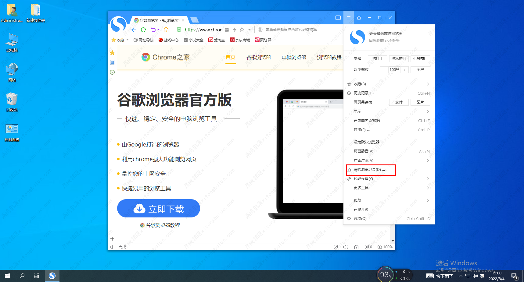
Task: Expand the 收藏 bookmarks dropdown
Action: click(127, 40)
